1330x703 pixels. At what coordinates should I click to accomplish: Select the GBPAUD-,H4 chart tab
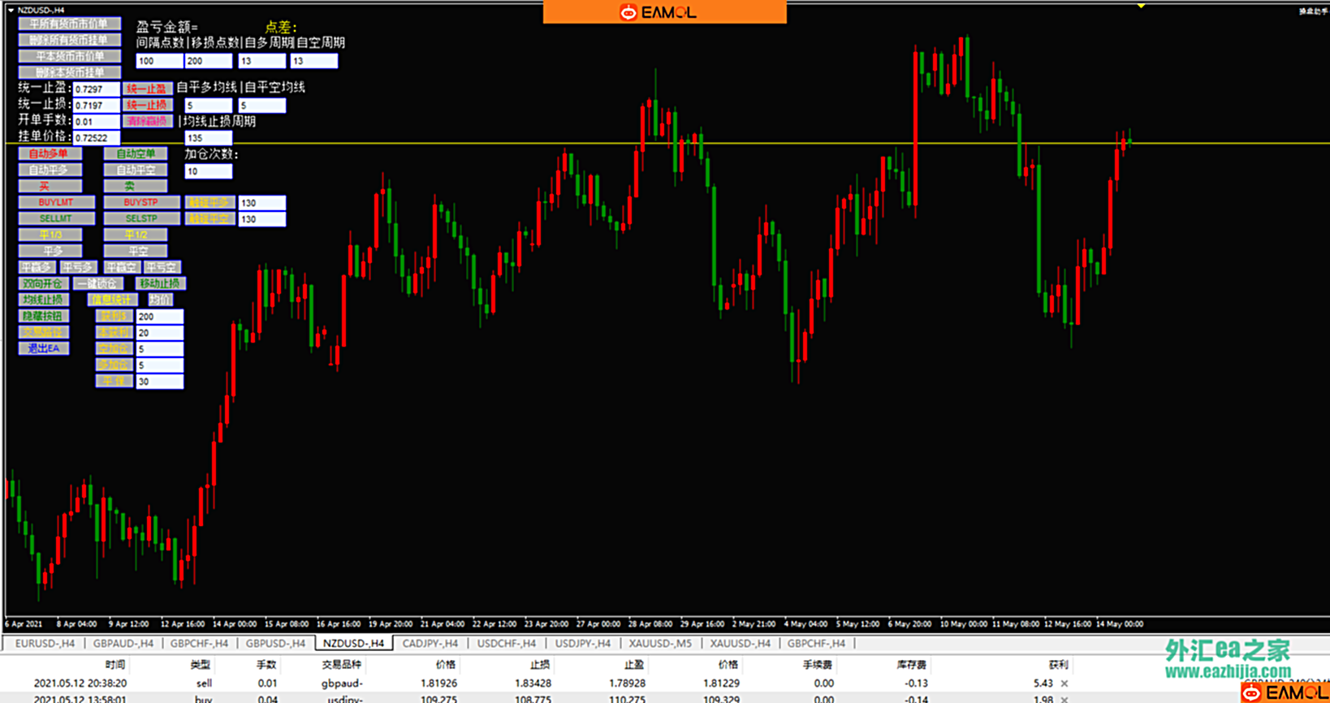click(123, 644)
